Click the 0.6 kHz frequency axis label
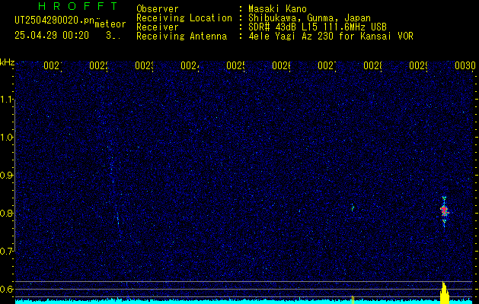 [x=7, y=289]
